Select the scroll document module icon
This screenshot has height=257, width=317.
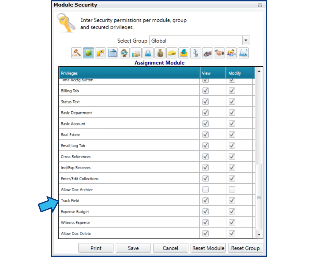tap(243, 53)
